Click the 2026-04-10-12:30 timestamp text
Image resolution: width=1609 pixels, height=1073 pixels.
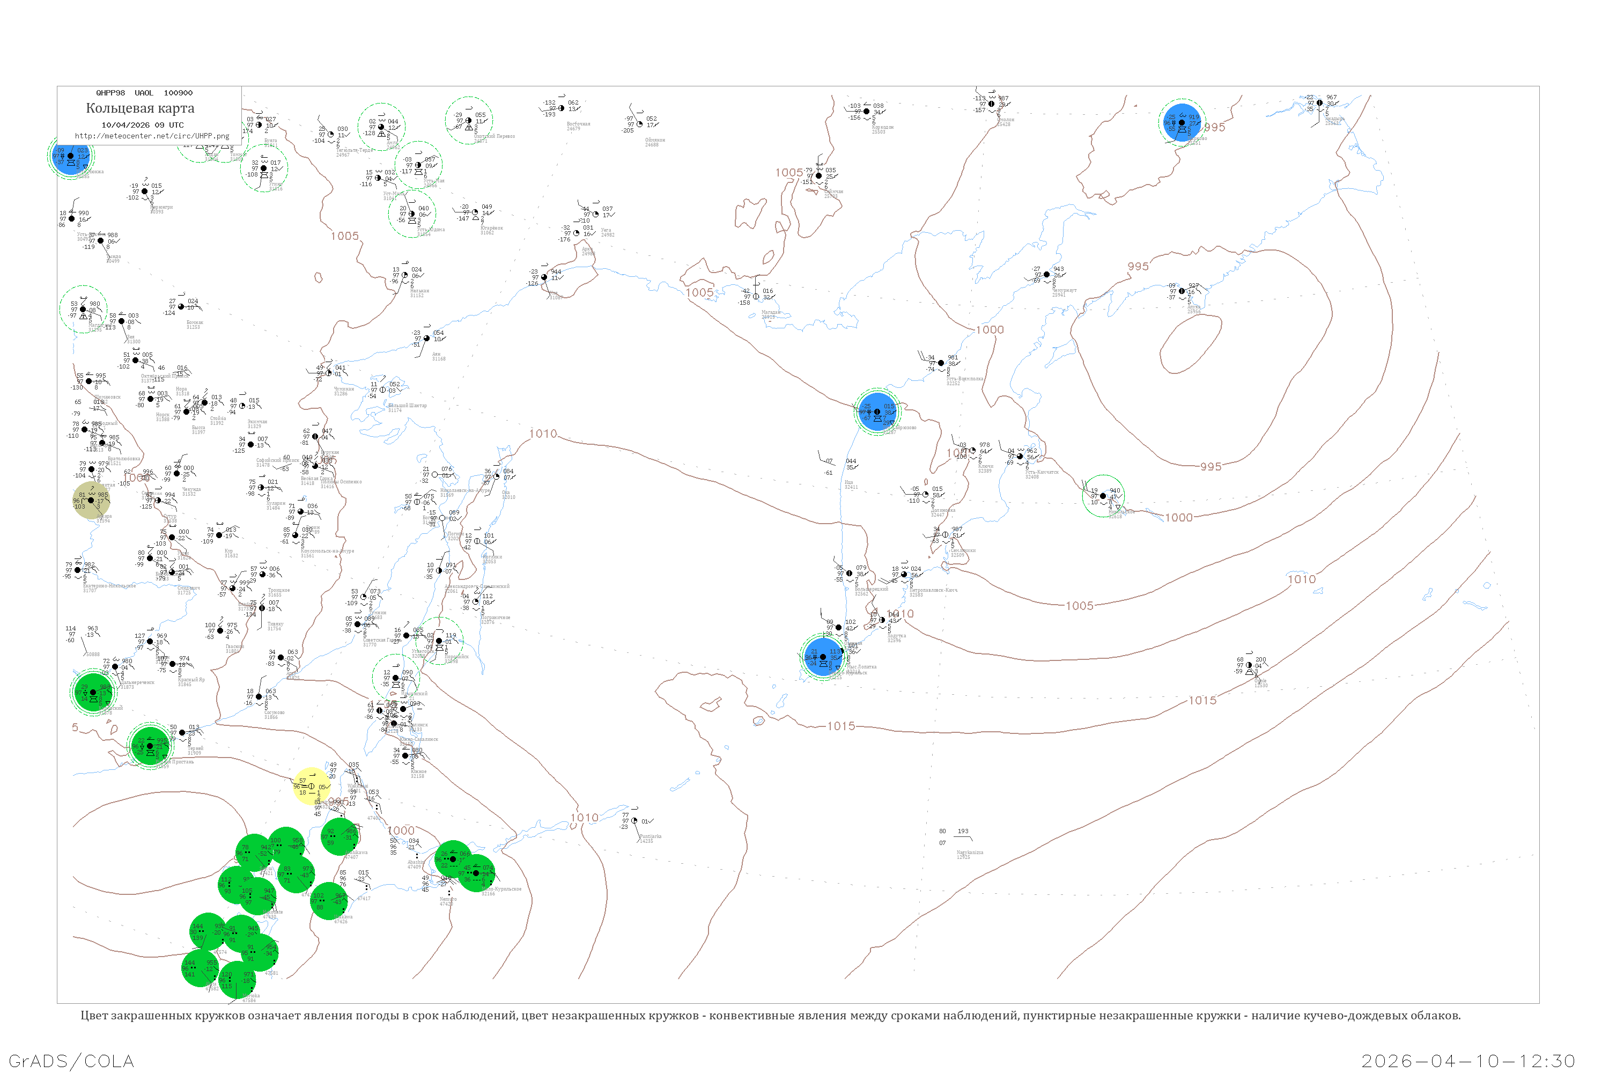coord(1468,1061)
